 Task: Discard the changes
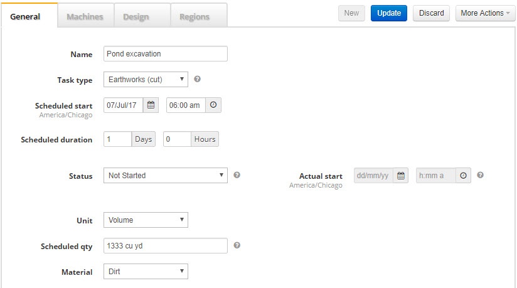(x=431, y=13)
